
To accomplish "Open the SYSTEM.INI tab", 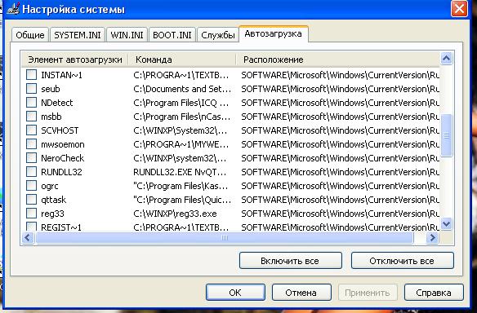I will (78, 35).
